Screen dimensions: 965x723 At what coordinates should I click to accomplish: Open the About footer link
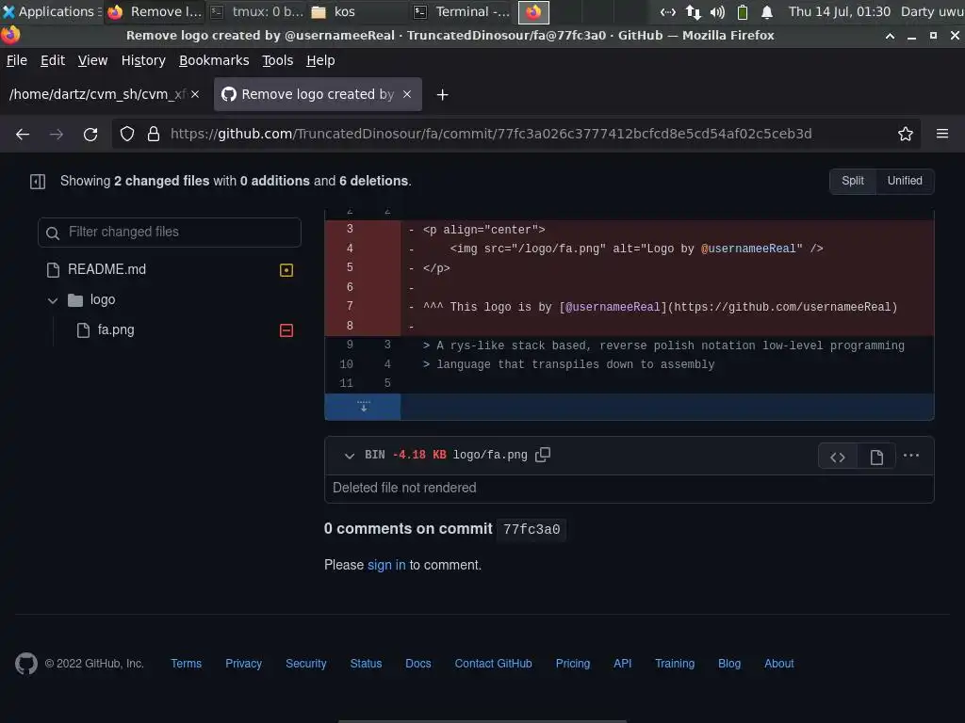click(778, 664)
